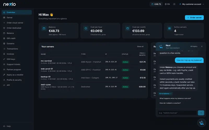Click the Cost per hour clock icon
The height and width of the screenshot is (130, 209).
pos(86,28)
